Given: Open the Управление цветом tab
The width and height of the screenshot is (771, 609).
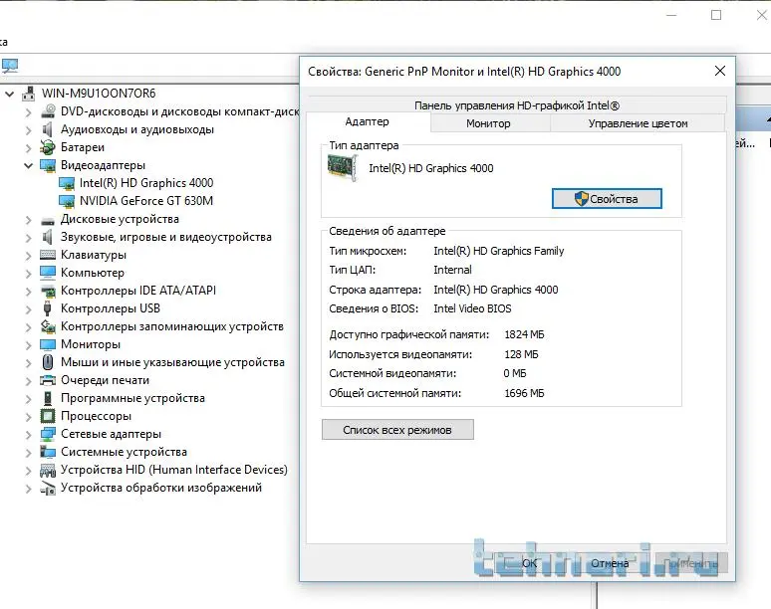Looking at the screenshot, I should click(638, 123).
